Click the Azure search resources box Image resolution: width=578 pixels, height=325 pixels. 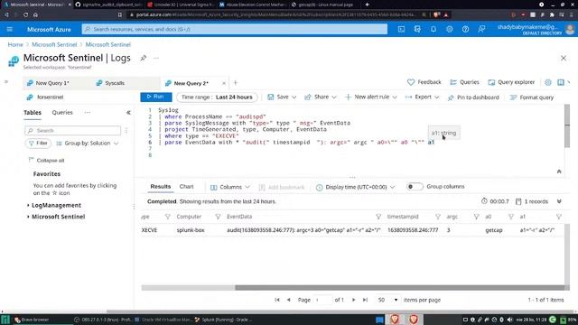click(x=235, y=29)
